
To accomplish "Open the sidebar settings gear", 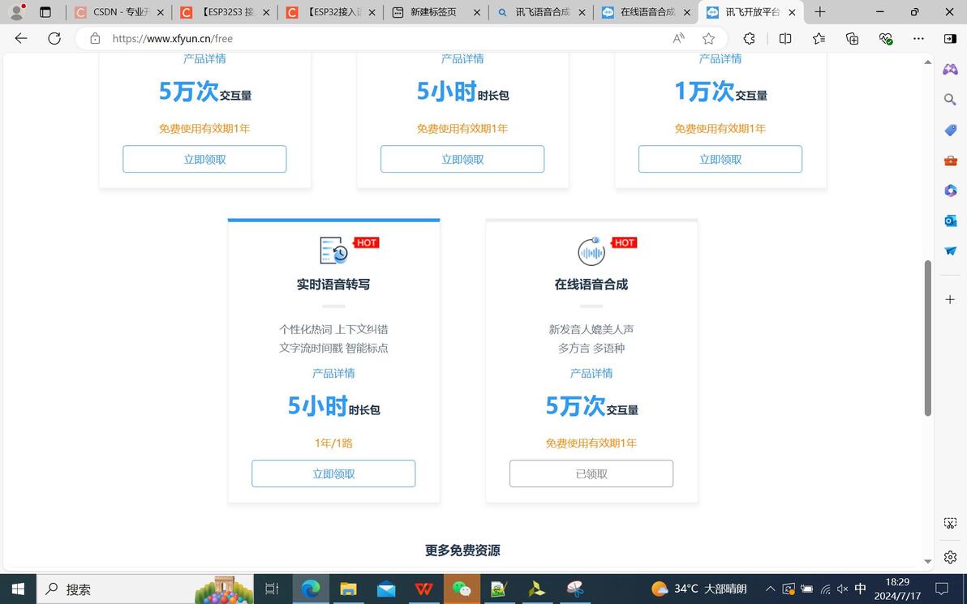I will pos(950,557).
